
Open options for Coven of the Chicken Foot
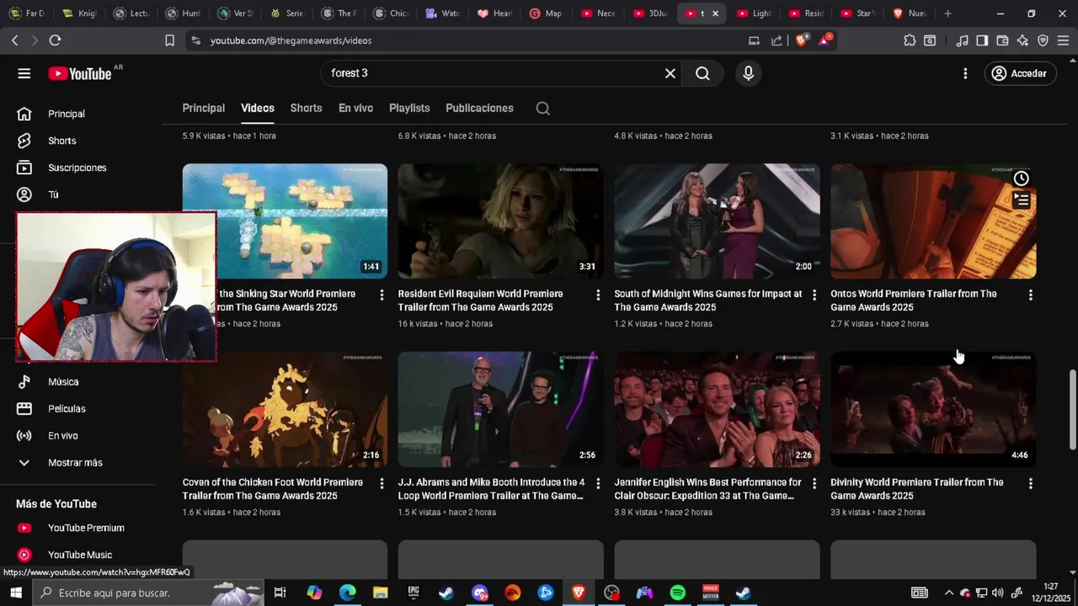pyautogui.click(x=382, y=483)
